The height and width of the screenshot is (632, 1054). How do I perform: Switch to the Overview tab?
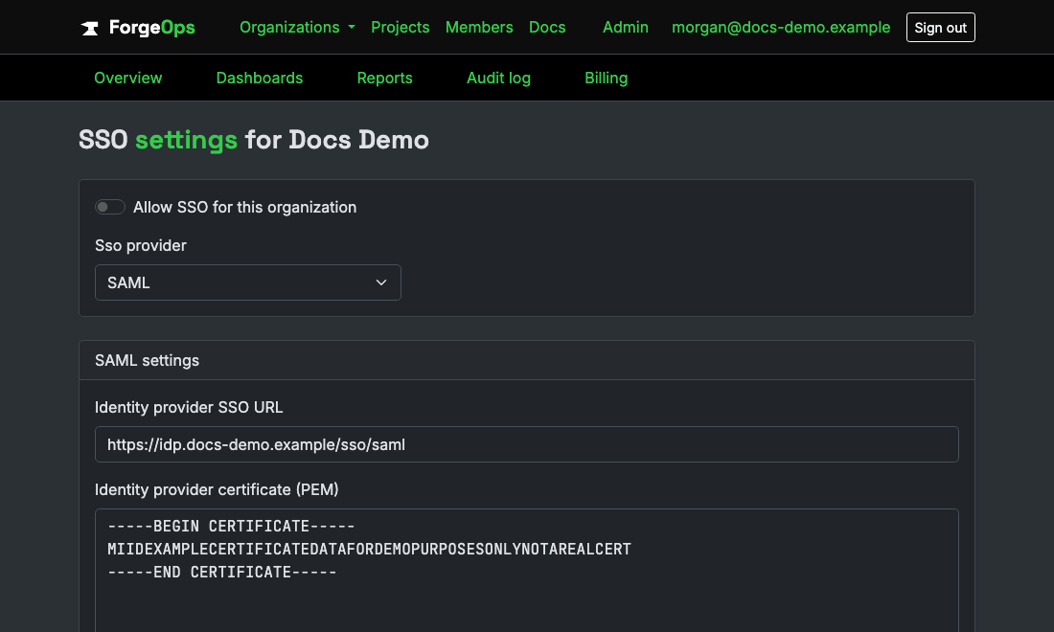pyautogui.click(x=127, y=78)
